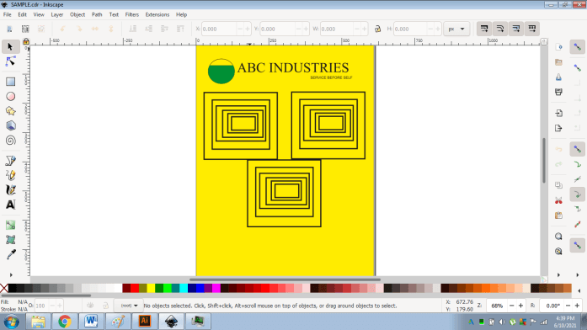Decrease the zoom percentage with minus
The height and width of the screenshot is (330, 587).
tap(512, 306)
